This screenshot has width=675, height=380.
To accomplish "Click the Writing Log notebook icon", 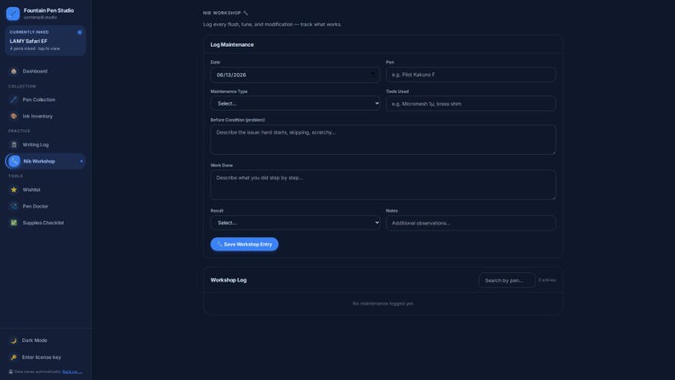I will (14, 145).
